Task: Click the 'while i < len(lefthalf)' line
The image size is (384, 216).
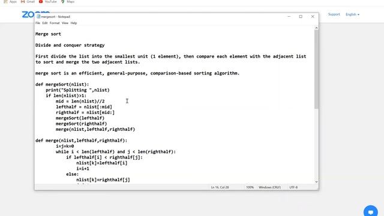Action: click(x=116, y=152)
